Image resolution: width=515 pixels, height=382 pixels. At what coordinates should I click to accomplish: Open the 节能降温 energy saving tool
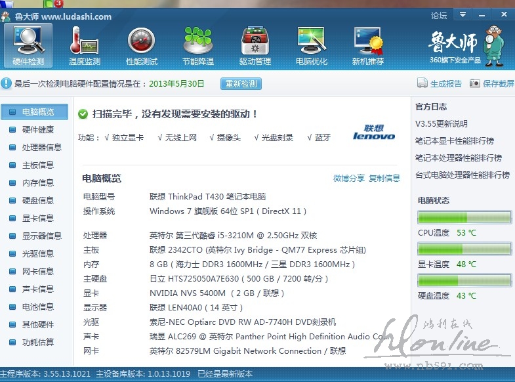tap(198, 46)
